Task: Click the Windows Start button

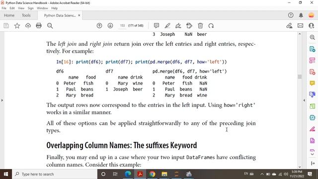Action: click(6, 174)
